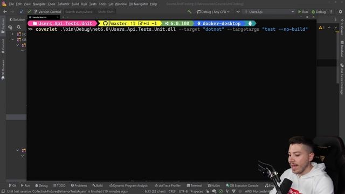Image resolution: width=345 pixels, height=194 pixels.
Task: Run the Users.Api configuration
Action: [303, 12]
